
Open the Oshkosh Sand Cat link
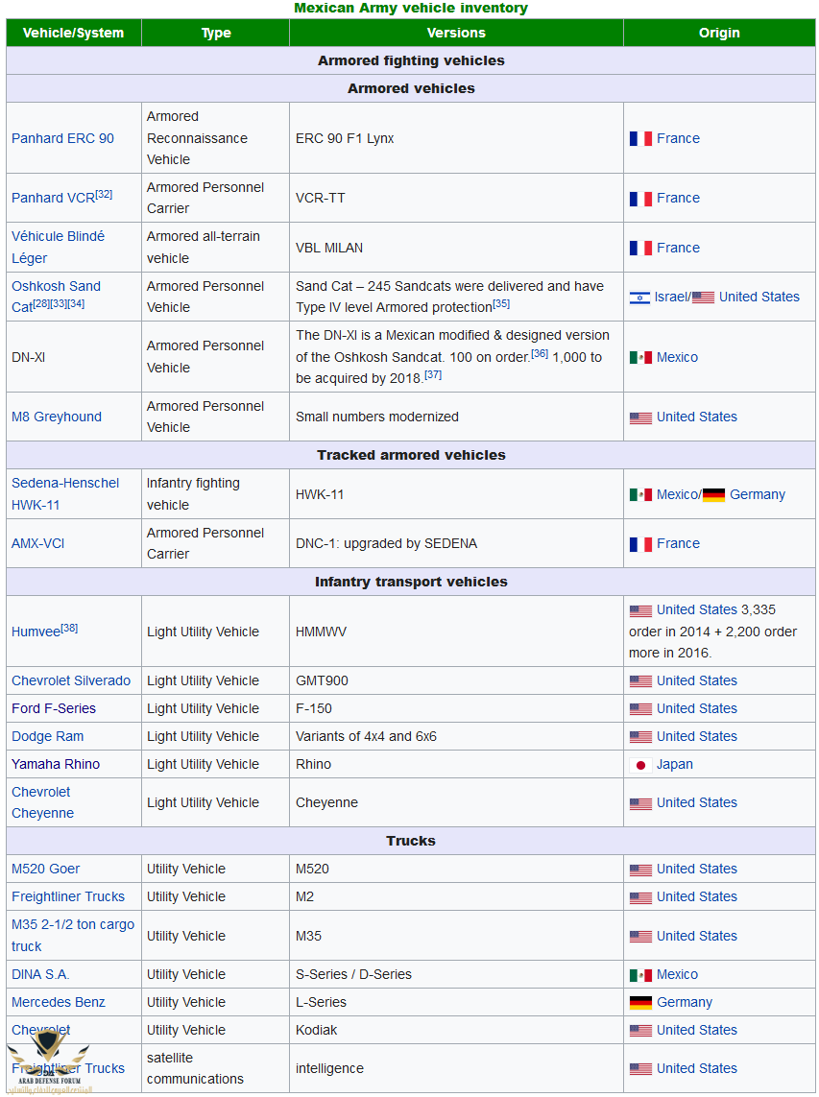56,297
